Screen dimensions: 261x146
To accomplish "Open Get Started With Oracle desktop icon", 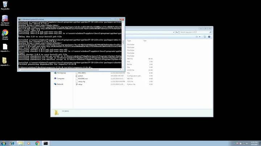I will click(5, 20).
